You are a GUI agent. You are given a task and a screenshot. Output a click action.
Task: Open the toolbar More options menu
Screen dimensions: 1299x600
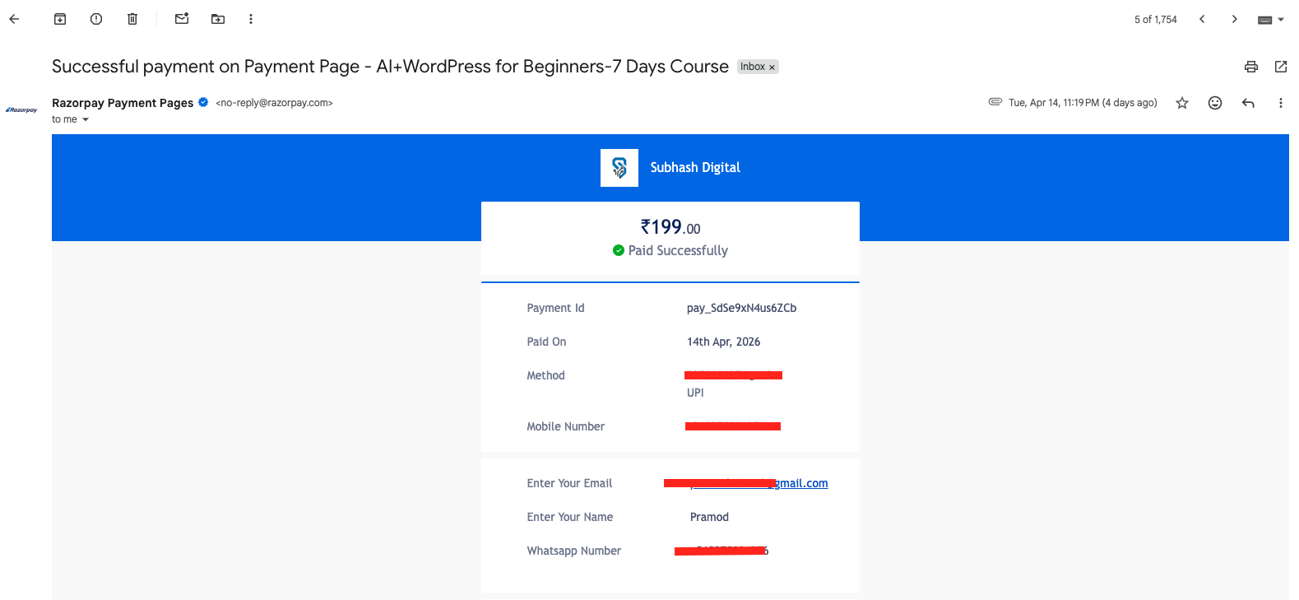point(251,19)
